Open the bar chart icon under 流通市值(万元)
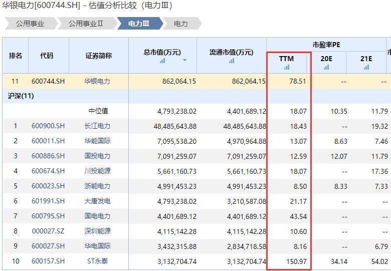 click(232, 61)
